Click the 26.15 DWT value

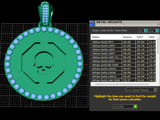coord(141,69)
